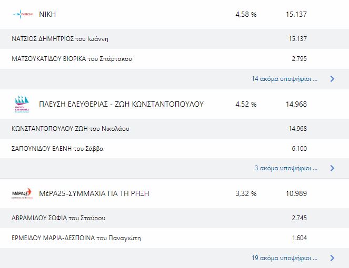The height and width of the screenshot is (268, 349).
Task: Click the Πλεύση Ελευθερίας sailboat logo
Action: pyautogui.click(x=22, y=104)
